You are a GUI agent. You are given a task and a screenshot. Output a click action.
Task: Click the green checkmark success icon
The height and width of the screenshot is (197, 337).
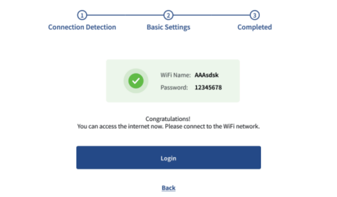136,81
